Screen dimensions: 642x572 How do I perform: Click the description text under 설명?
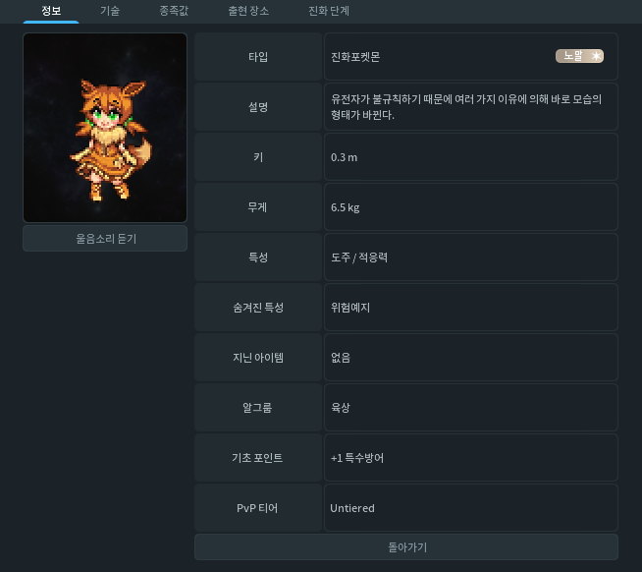pyautogui.click(x=467, y=107)
